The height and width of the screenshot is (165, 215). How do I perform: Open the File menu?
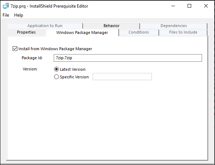tap(6, 15)
